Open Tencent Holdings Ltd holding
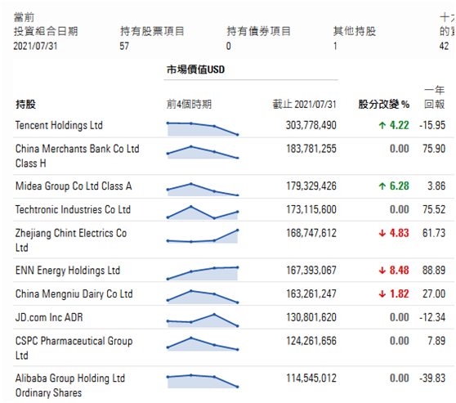 (59, 125)
